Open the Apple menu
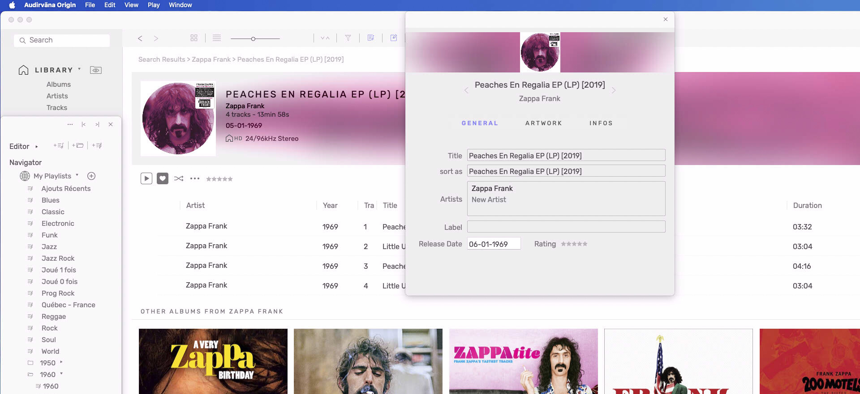Image resolution: width=860 pixels, height=394 pixels. click(x=12, y=5)
